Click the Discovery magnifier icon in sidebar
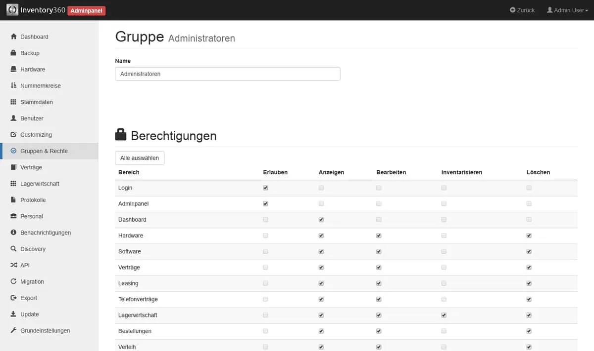The image size is (594, 351). pyautogui.click(x=14, y=249)
